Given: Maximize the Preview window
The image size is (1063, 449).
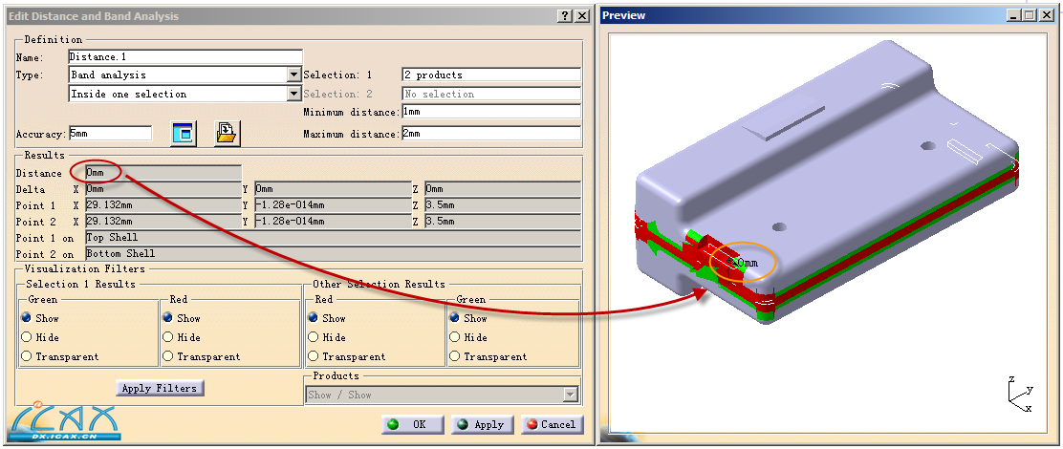Looking at the screenshot, I should pos(1029,15).
